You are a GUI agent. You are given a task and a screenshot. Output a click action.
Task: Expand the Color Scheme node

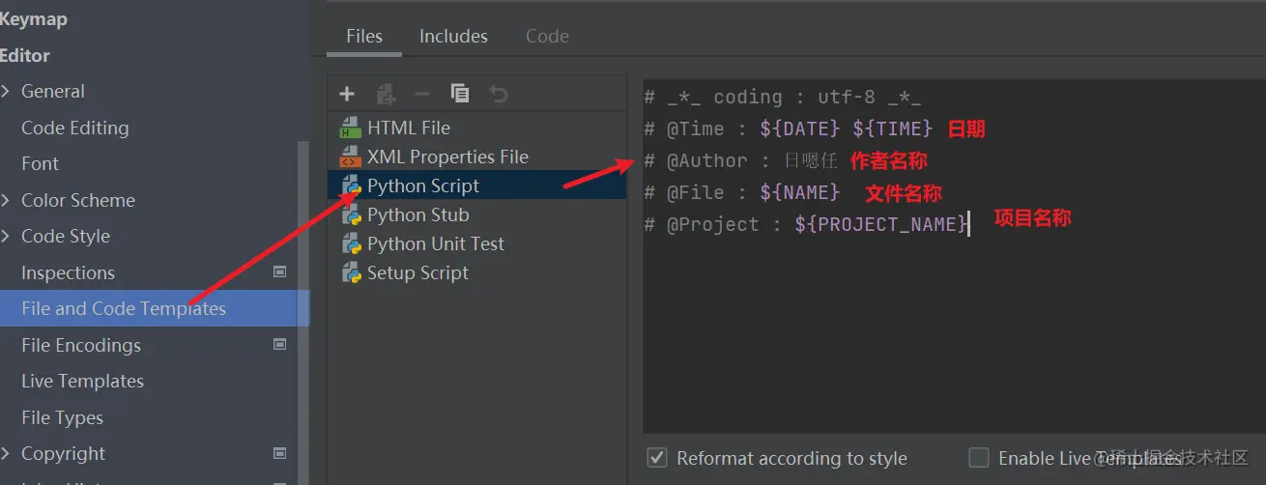[x=6, y=201]
